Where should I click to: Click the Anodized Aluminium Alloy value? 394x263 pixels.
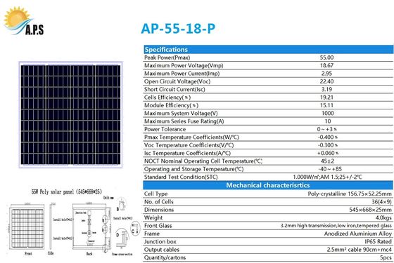pyautogui.click(x=358, y=234)
